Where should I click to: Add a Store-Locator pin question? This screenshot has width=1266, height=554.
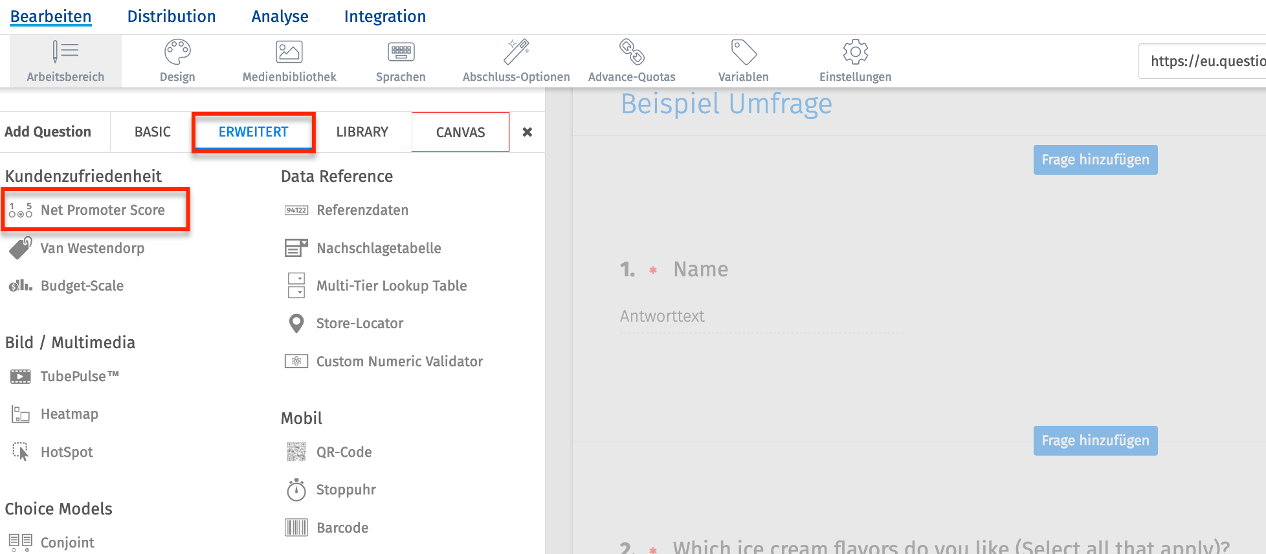(359, 324)
